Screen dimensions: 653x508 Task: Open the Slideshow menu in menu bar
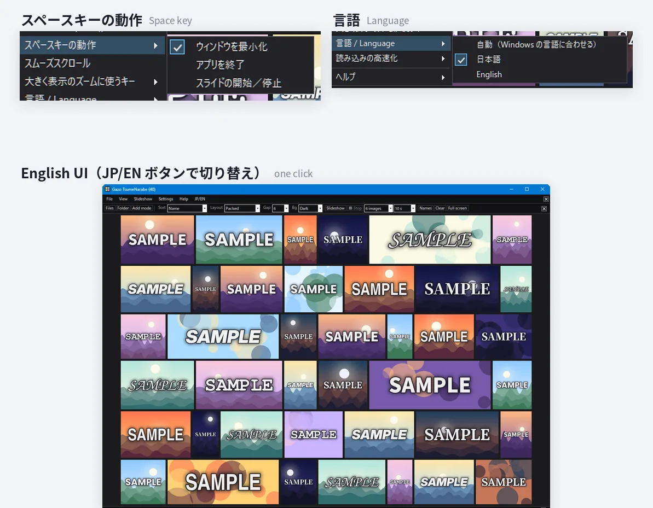[x=143, y=199]
